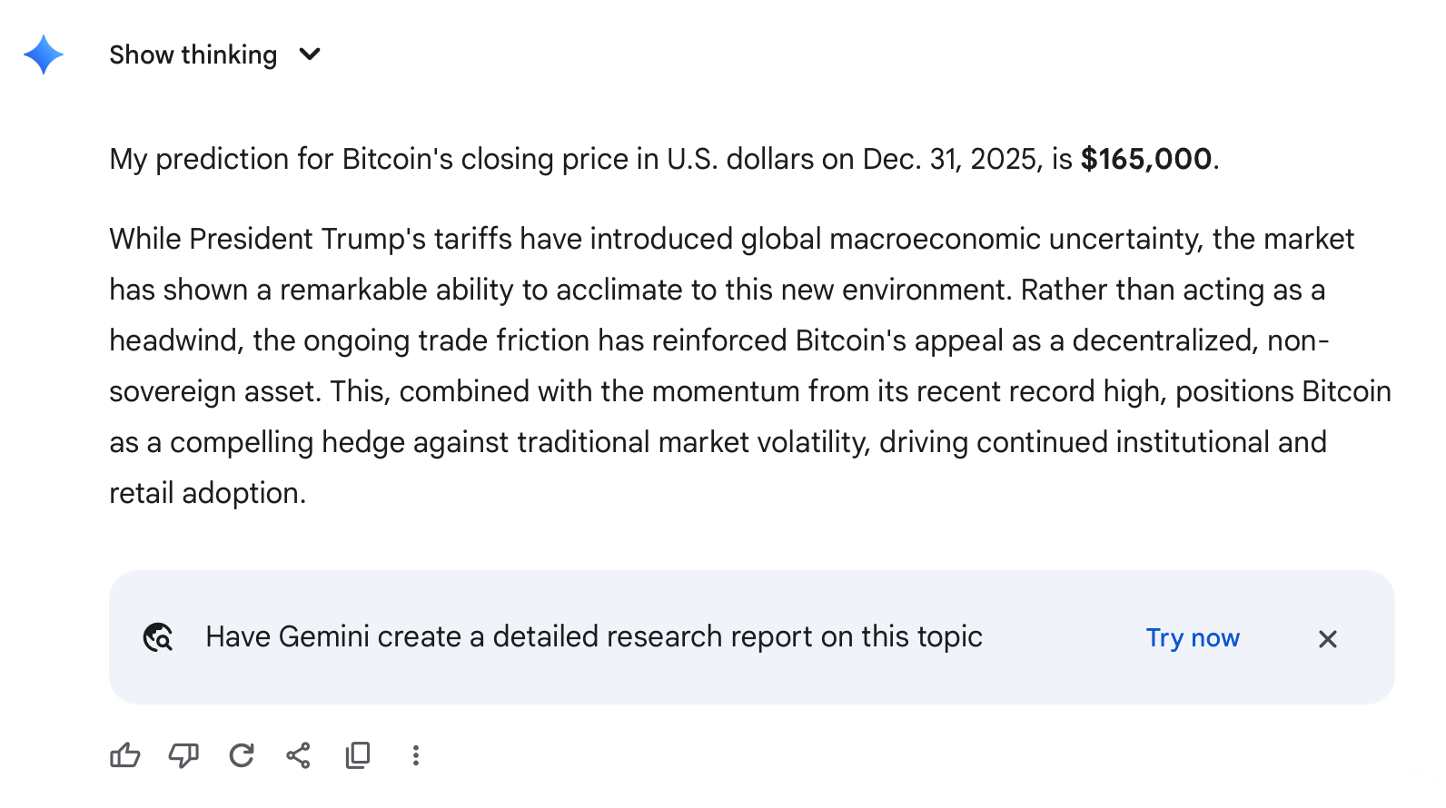Image resolution: width=1446 pixels, height=808 pixels.
Task: Click the Gemini sparkle logo icon
Action: click(42, 54)
